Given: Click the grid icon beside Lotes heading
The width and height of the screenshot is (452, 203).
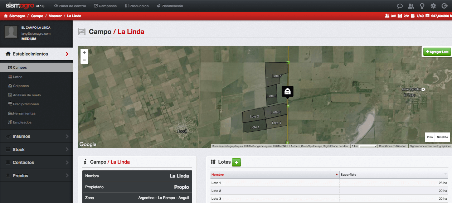Looking at the screenshot, I should pyautogui.click(x=213, y=162).
